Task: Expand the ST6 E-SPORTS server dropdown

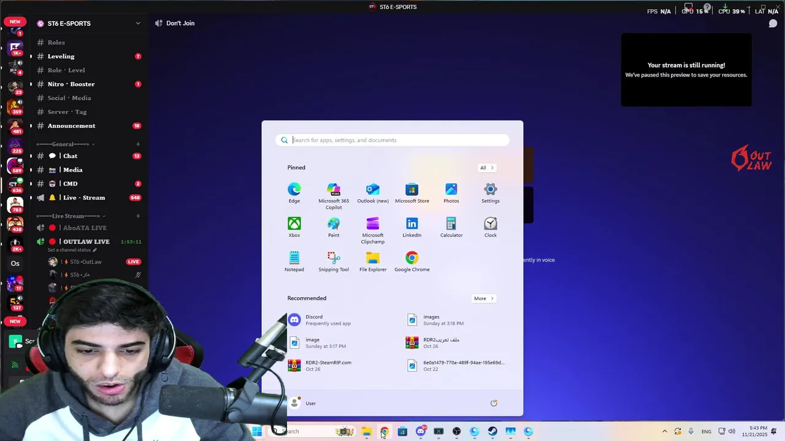Action: click(x=138, y=23)
